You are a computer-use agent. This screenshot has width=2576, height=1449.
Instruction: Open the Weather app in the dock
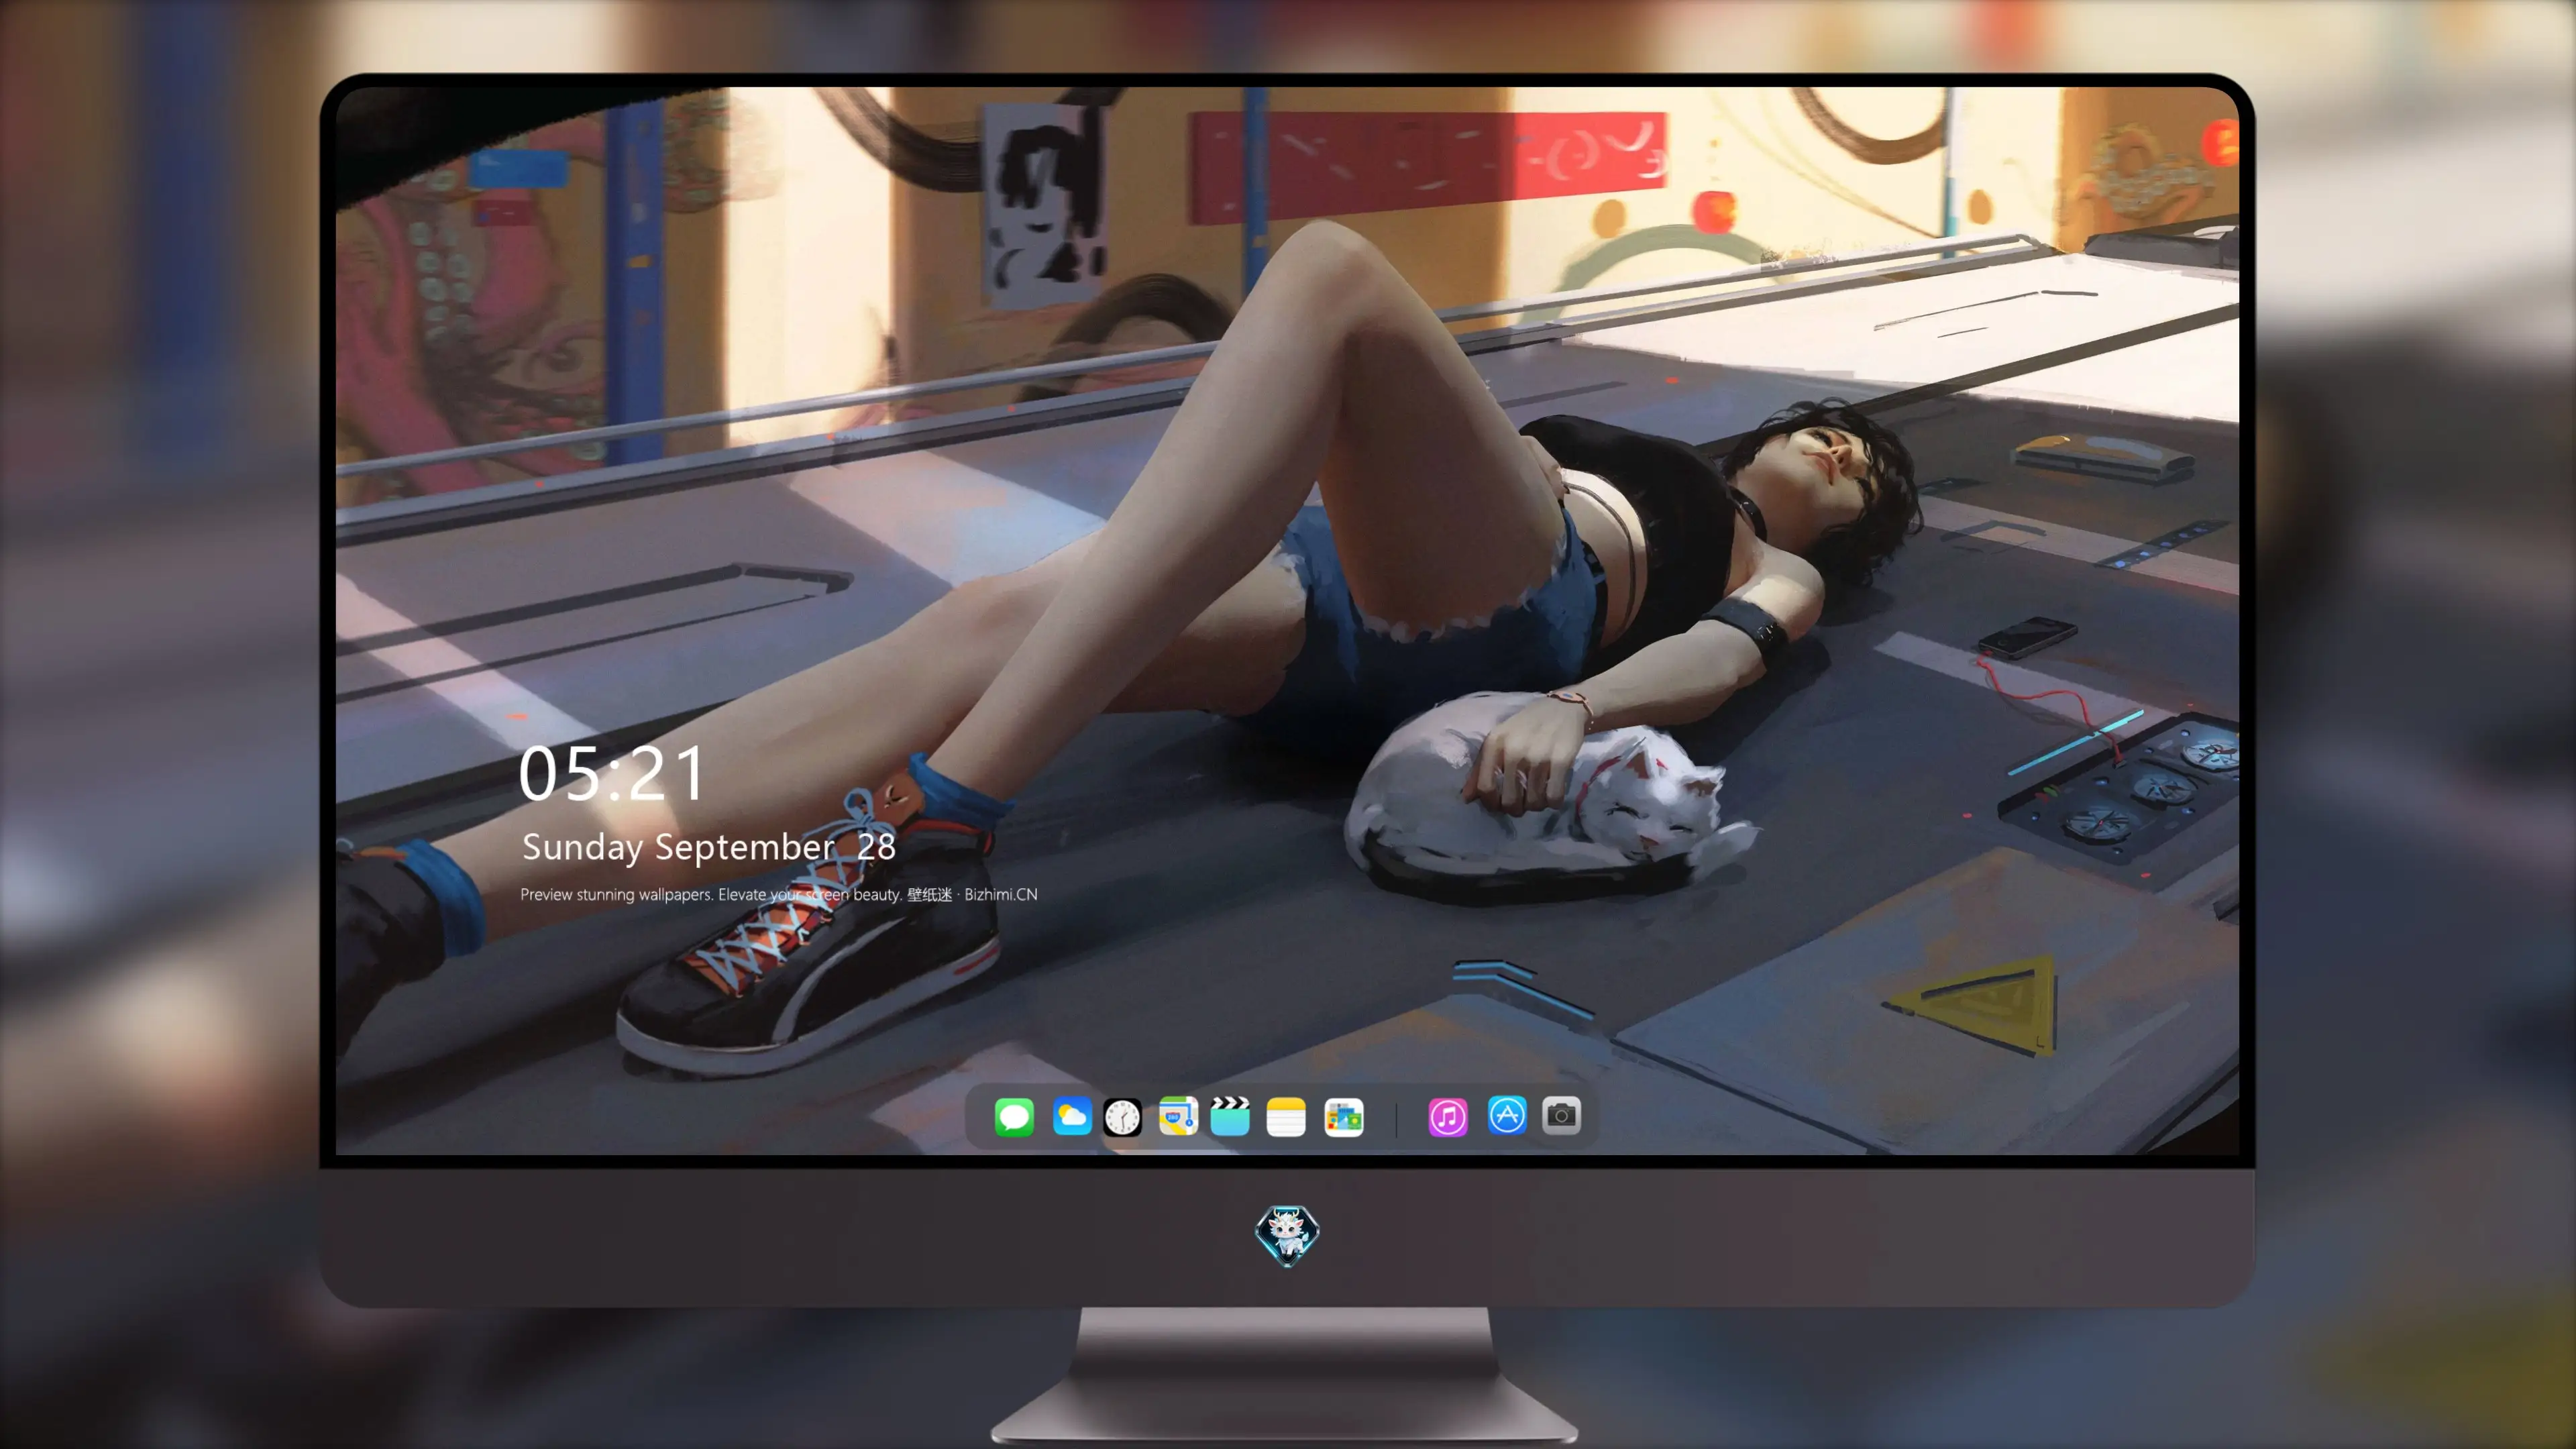1072,1116
